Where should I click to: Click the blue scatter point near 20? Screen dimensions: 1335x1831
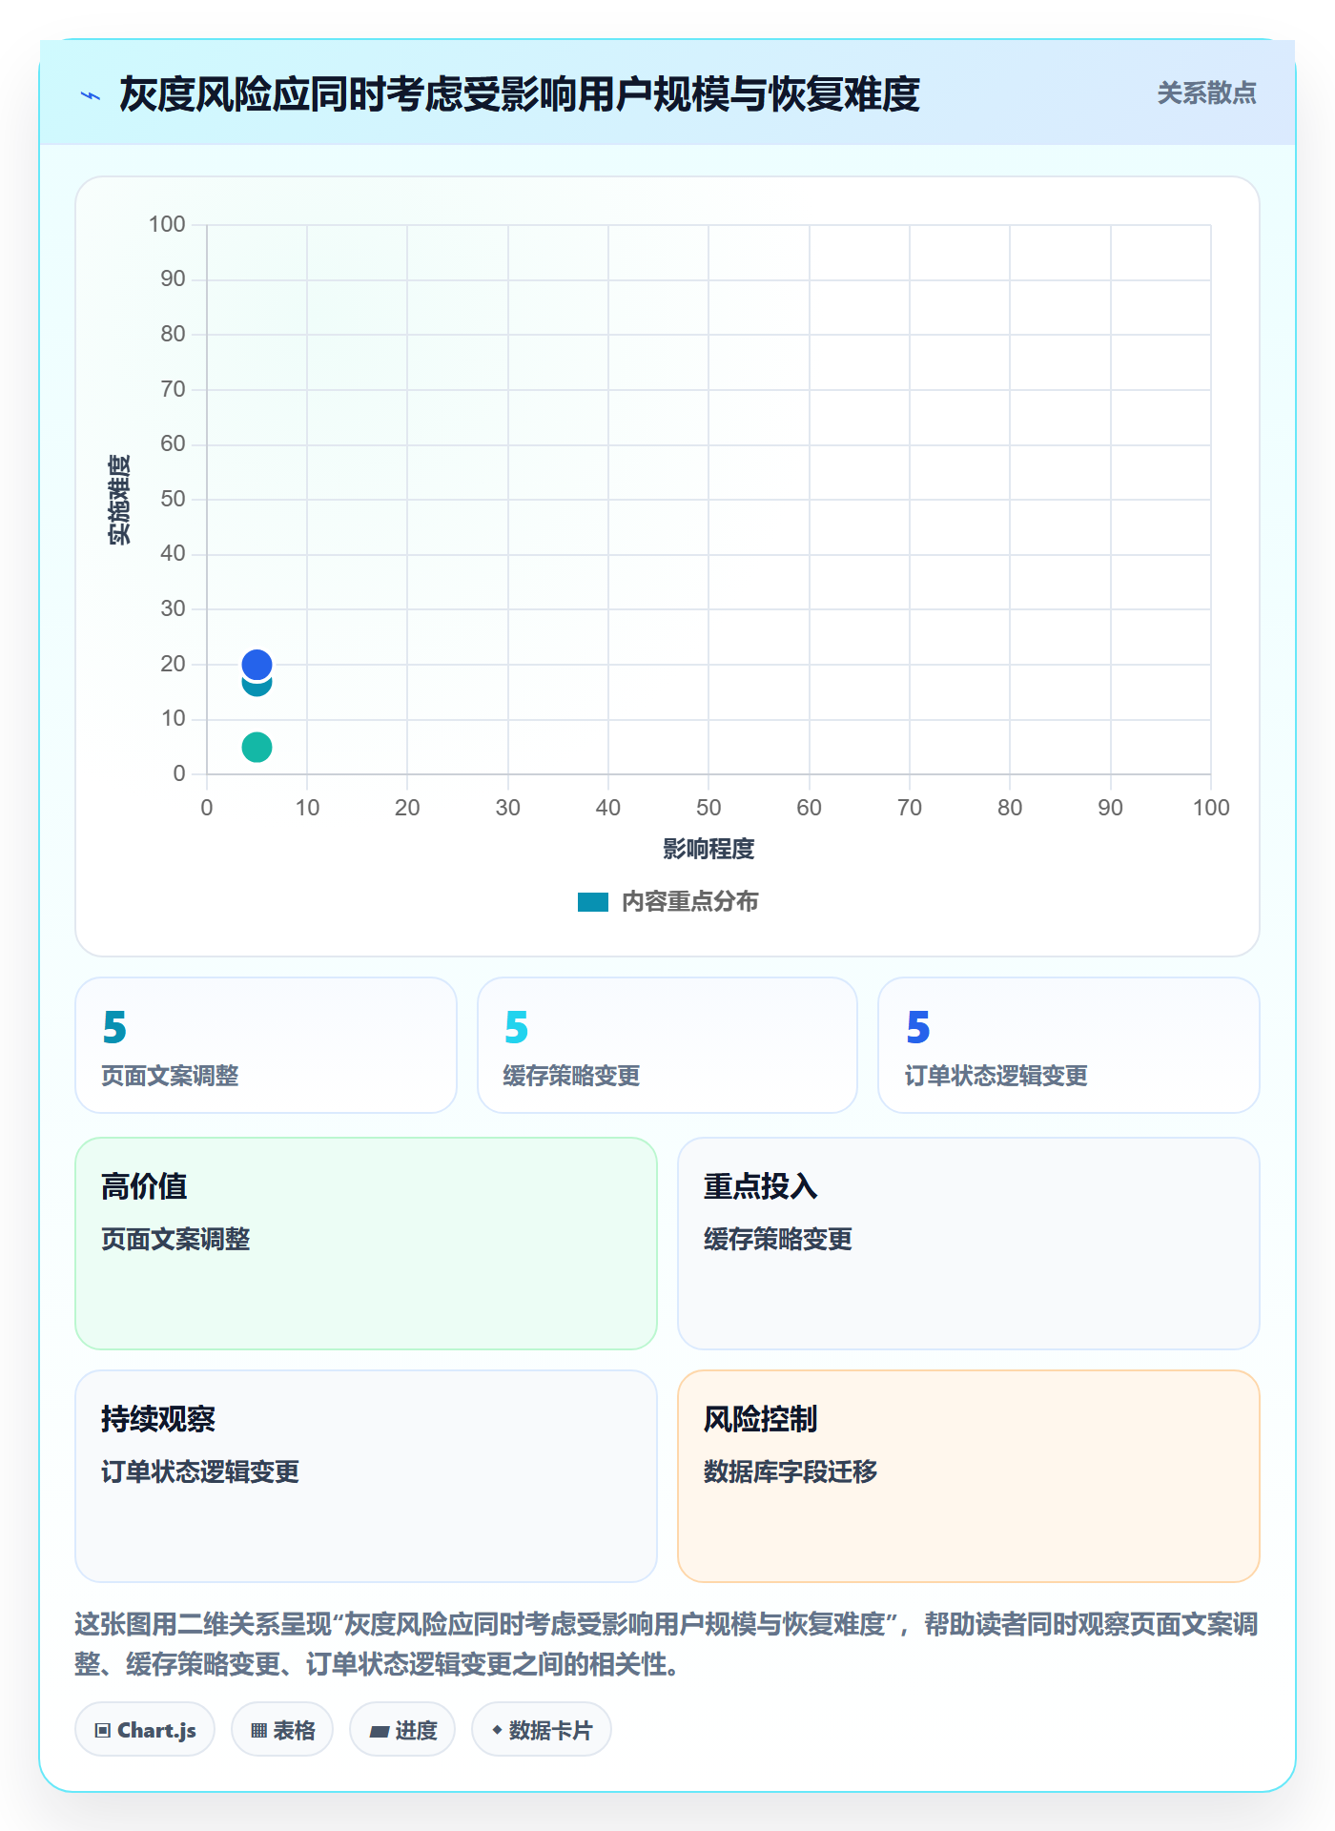(x=257, y=664)
